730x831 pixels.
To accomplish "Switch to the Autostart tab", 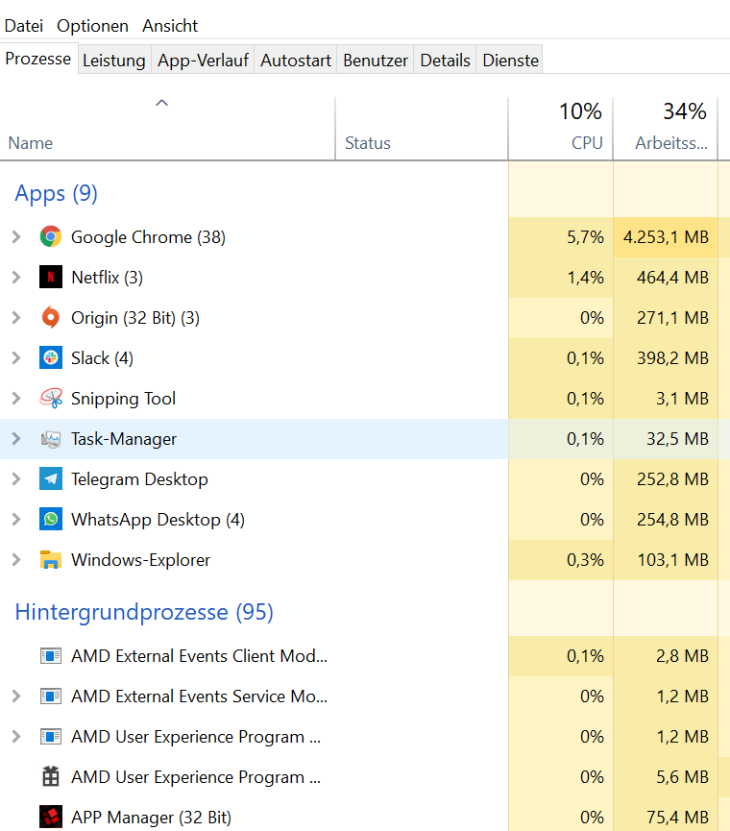I will coord(296,61).
